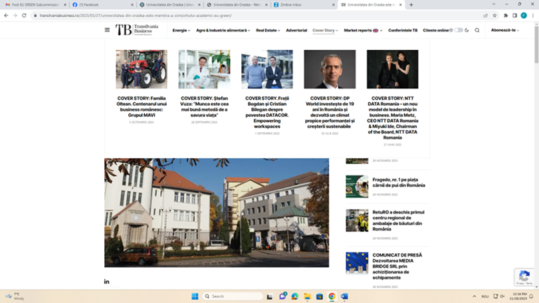Expand the Energie dropdown menu

[x=180, y=30]
